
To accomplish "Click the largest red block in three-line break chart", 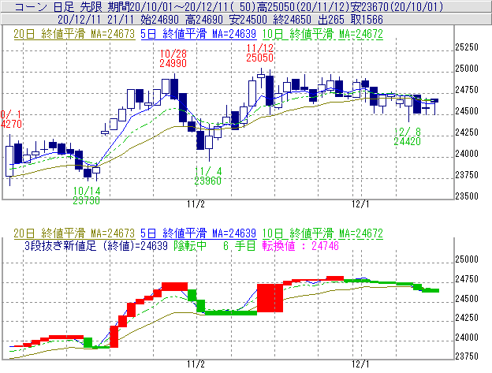I will coord(270,298).
